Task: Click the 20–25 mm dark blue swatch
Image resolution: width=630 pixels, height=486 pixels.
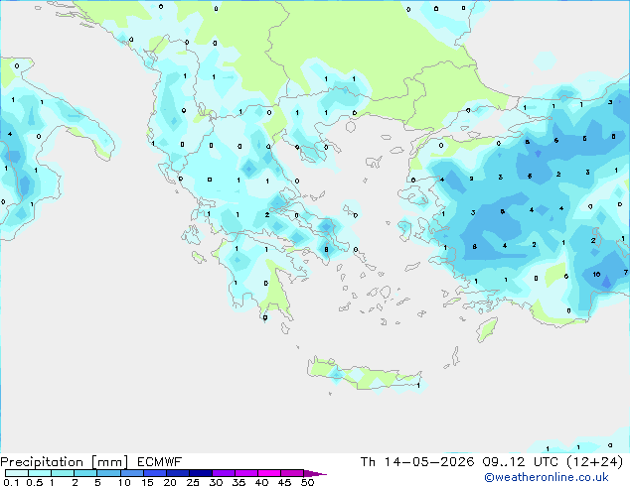Action: [178, 473]
